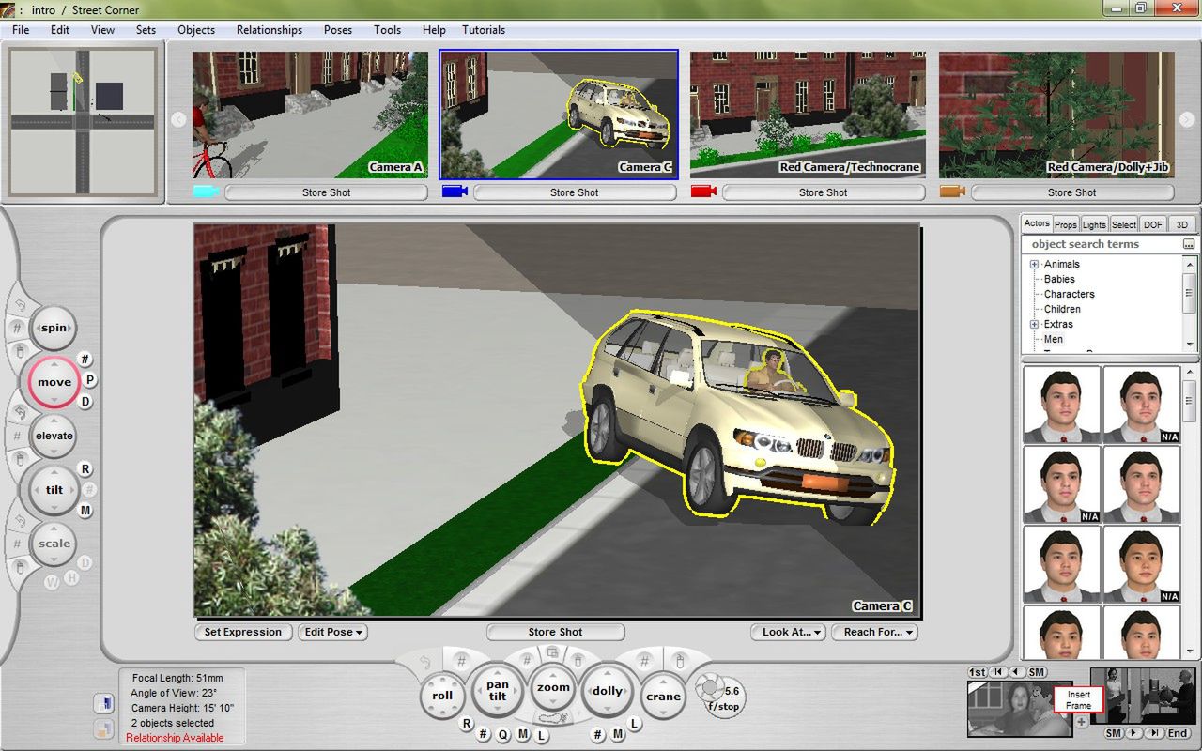The width and height of the screenshot is (1202, 751).
Task: Select Characters in the object tree
Action: (1069, 294)
